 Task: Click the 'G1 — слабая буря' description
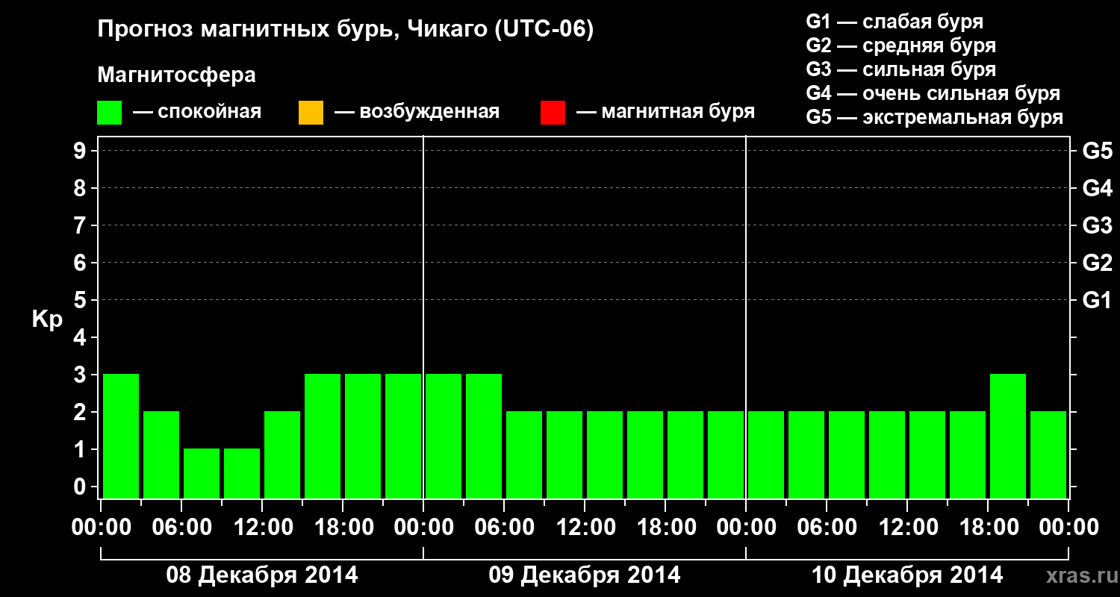[895, 22]
